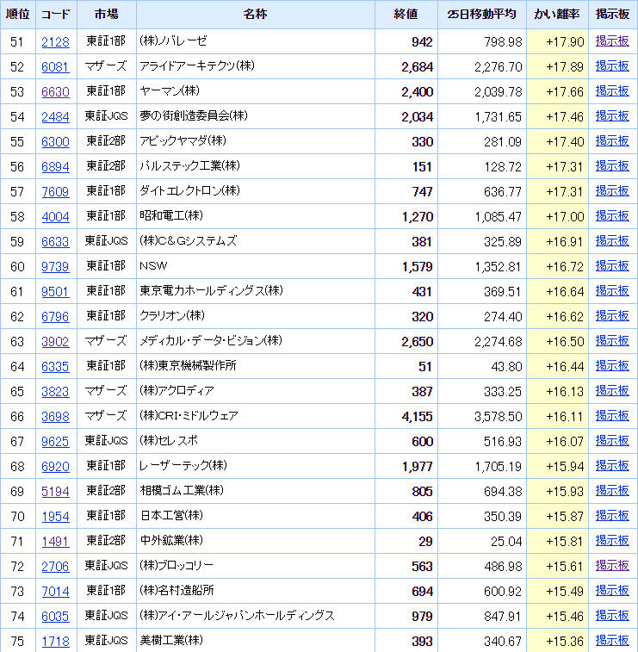Click the 名称 column header
Image resolution: width=638 pixels, height=652 pixels.
tap(255, 14)
